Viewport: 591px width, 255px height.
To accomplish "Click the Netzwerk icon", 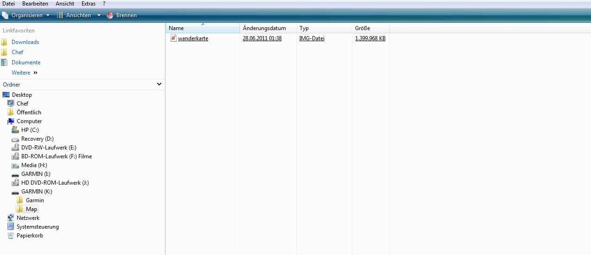I will [x=11, y=218].
